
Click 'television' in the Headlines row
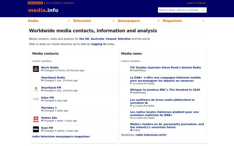click(151, 135)
